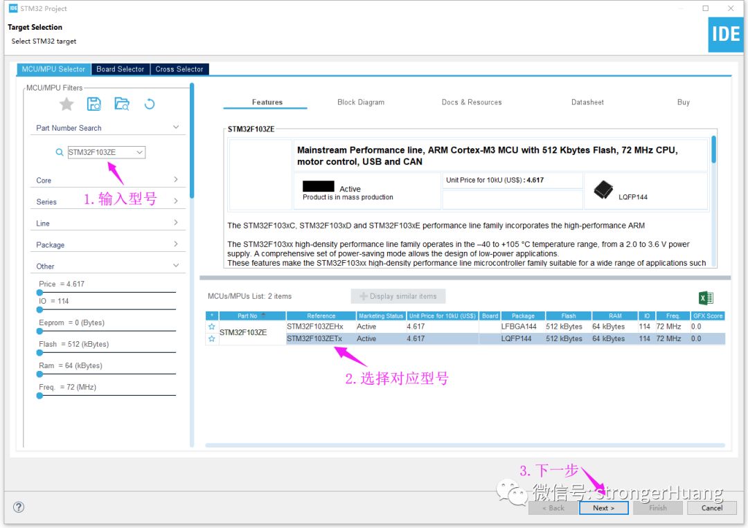Sort by Reference column header
The height and width of the screenshot is (528, 748).
[x=321, y=316]
